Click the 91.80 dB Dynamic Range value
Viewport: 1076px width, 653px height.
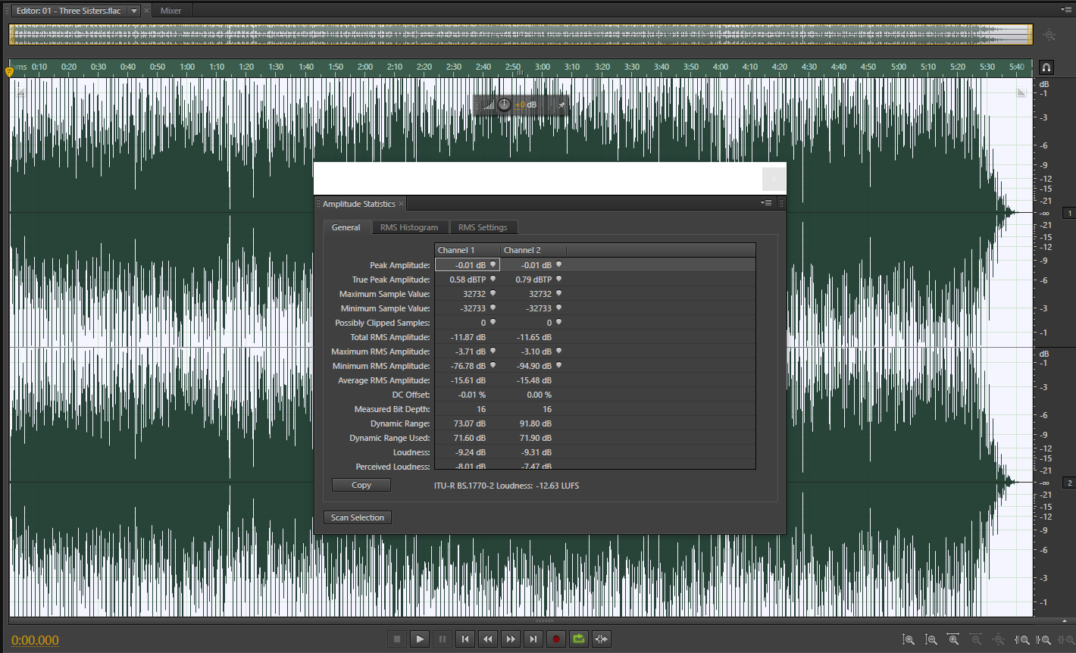(535, 423)
